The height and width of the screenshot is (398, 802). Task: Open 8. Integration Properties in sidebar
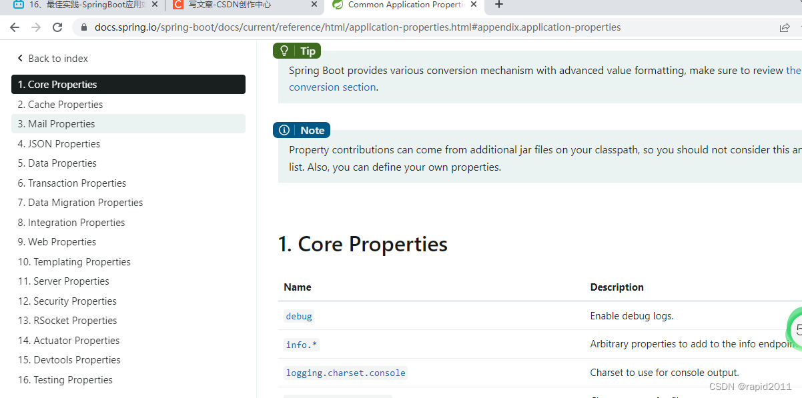click(128, 223)
